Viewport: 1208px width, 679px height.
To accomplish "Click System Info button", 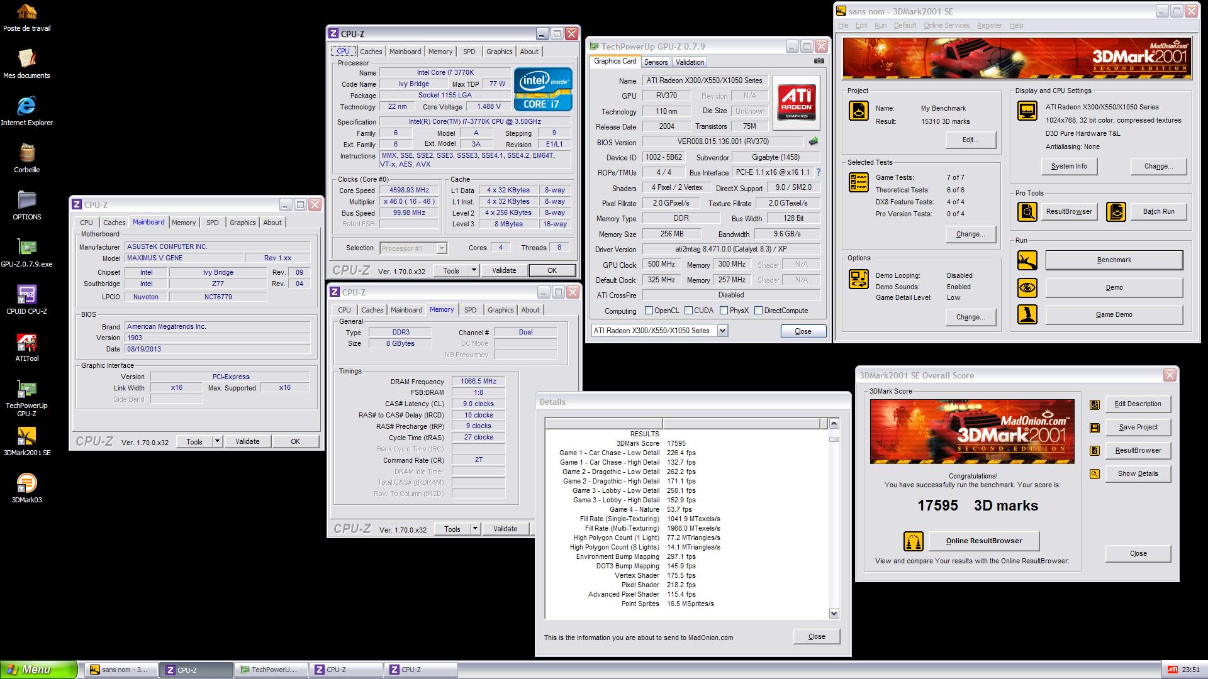I will tap(1068, 166).
